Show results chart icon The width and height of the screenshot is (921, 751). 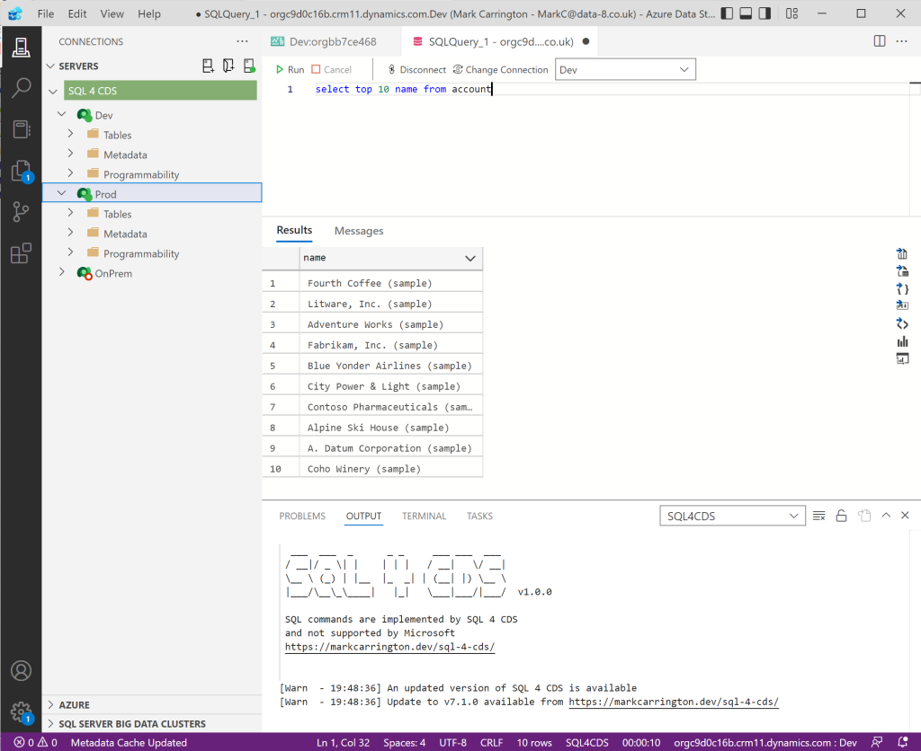(x=902, y=341)
